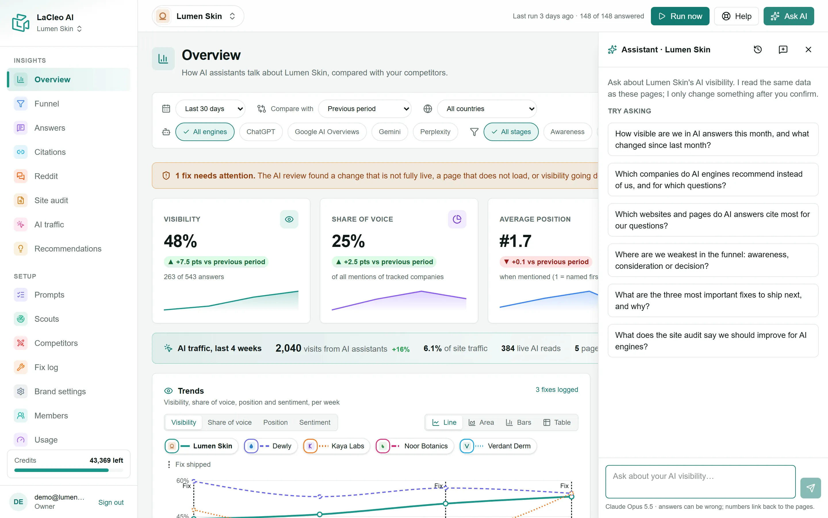Select the Bars chart view
Viewport: 828px width, 518px height.
(518, 422)
